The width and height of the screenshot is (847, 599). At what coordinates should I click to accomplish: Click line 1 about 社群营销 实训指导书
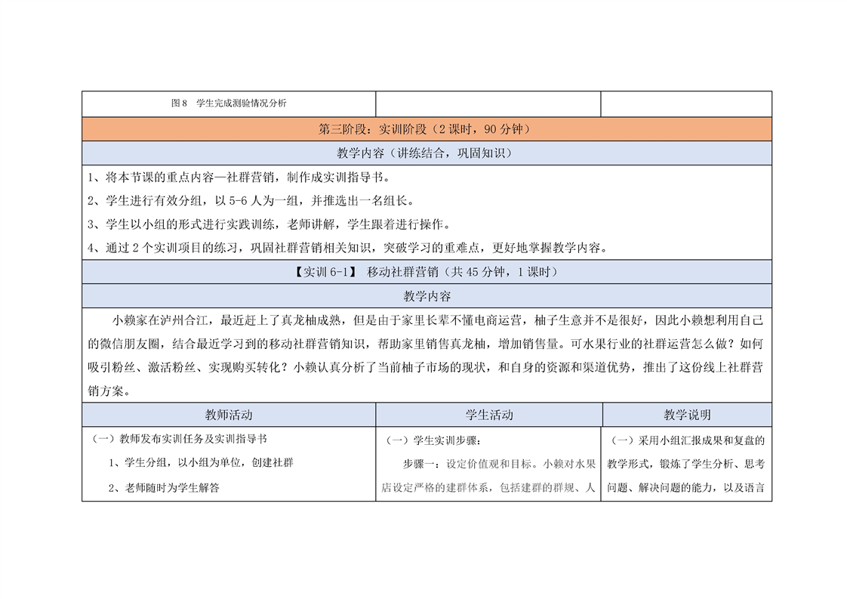click(x=239, y=178)
